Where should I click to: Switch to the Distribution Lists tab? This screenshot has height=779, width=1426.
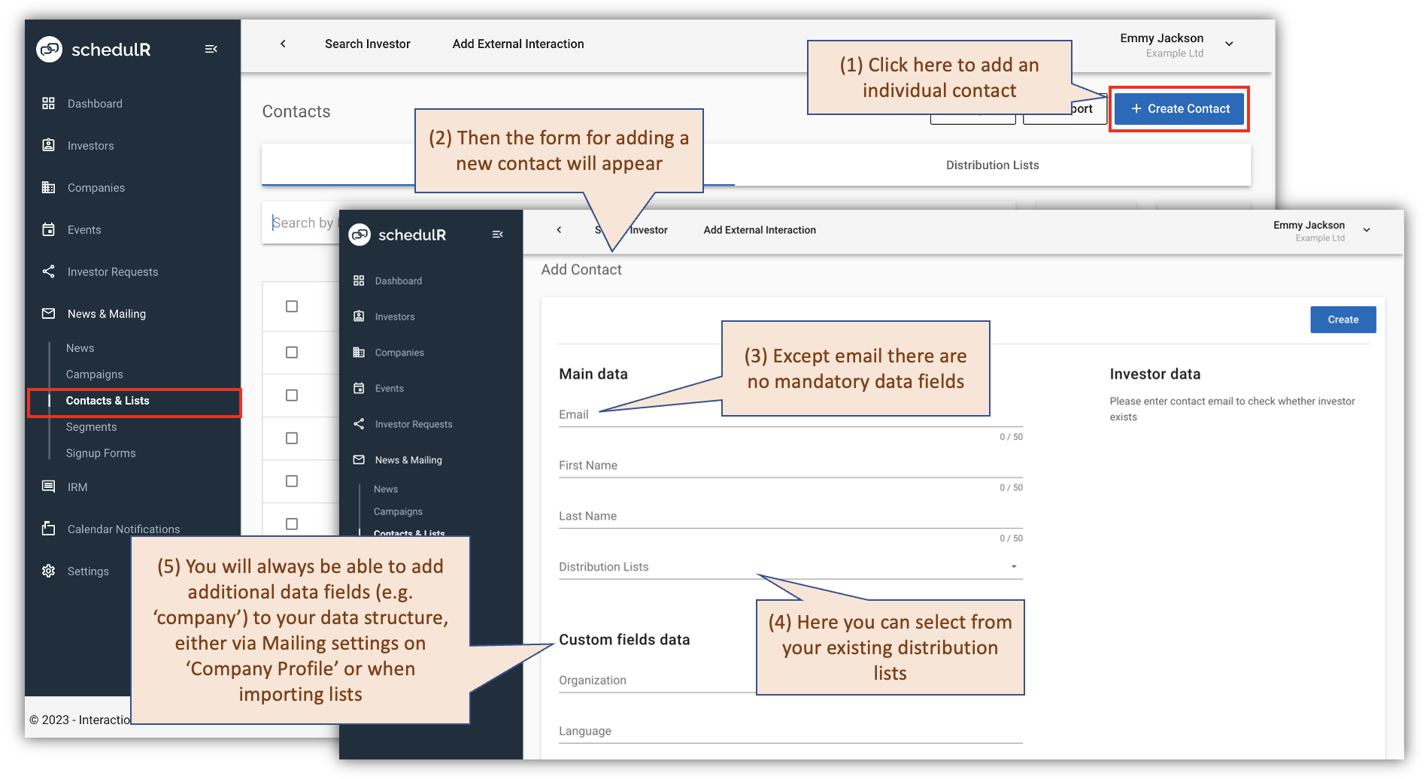992,165
